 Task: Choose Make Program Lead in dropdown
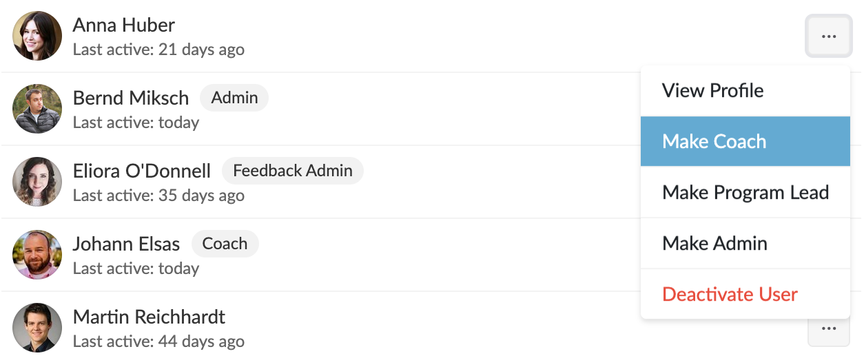(x=745, y=192)
